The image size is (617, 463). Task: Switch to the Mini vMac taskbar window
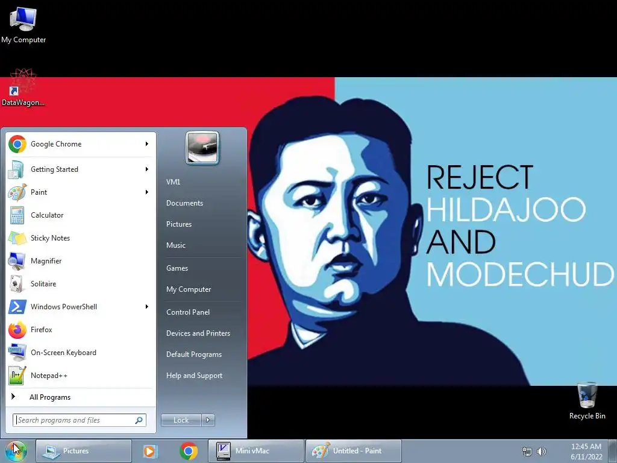coord(256,451)
